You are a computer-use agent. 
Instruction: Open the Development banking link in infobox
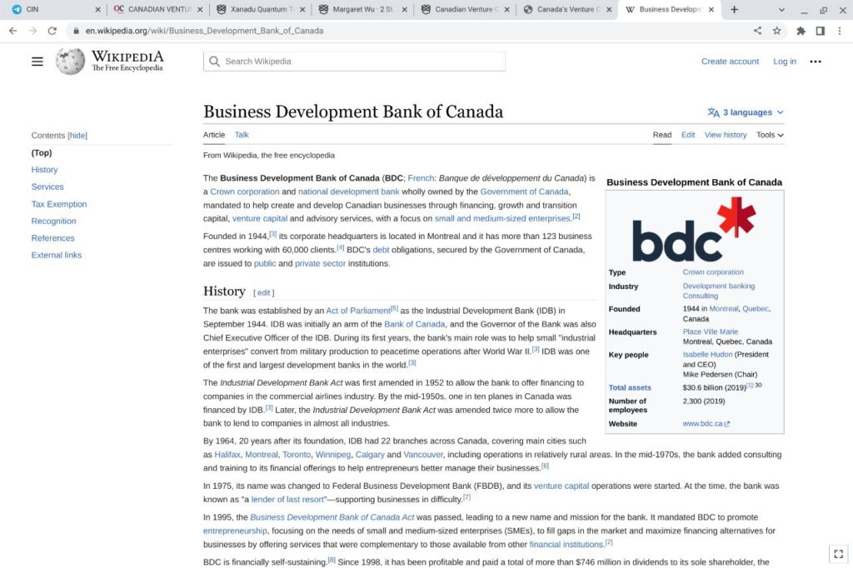click(x=719, y=286)
